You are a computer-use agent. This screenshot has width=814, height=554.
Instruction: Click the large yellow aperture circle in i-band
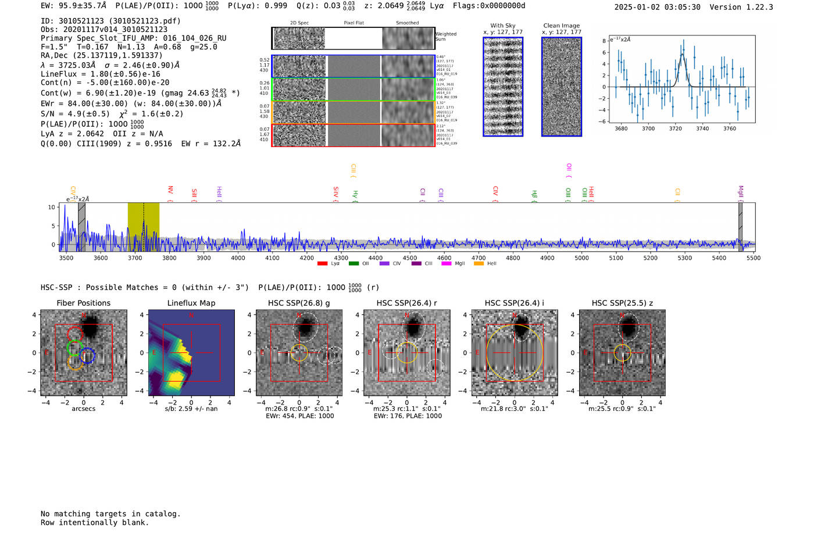[x=515, y=353]
